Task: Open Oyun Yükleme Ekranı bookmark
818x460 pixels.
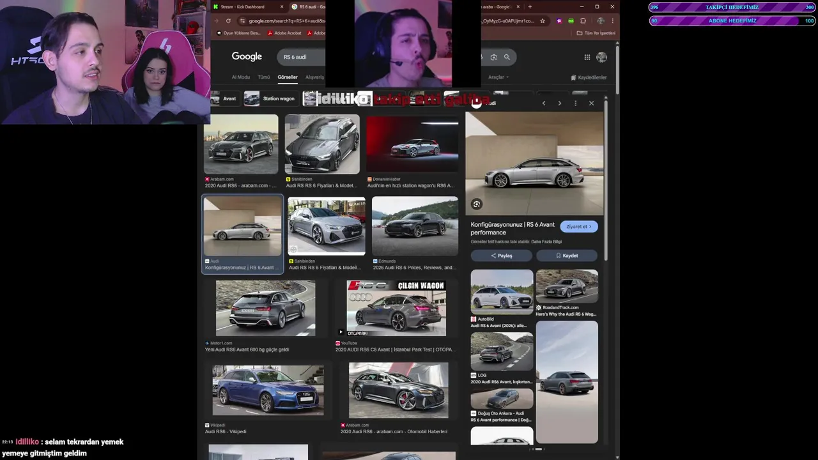Action: tap(239, 33)
